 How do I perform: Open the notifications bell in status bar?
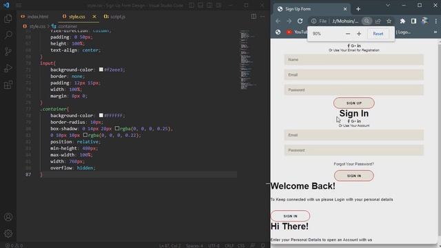point(263,245)
